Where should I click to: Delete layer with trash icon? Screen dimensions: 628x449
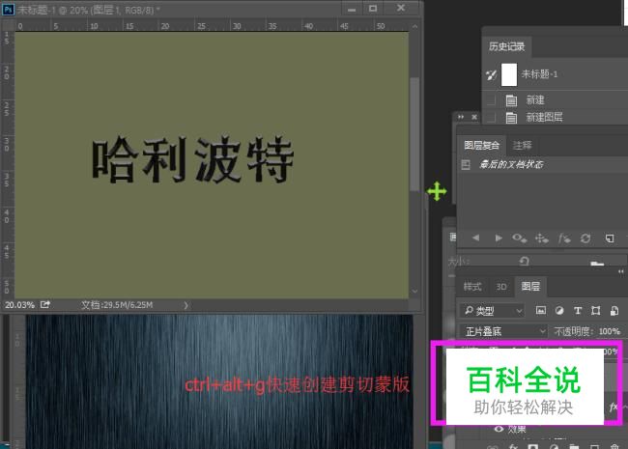(x=614, y=446)
